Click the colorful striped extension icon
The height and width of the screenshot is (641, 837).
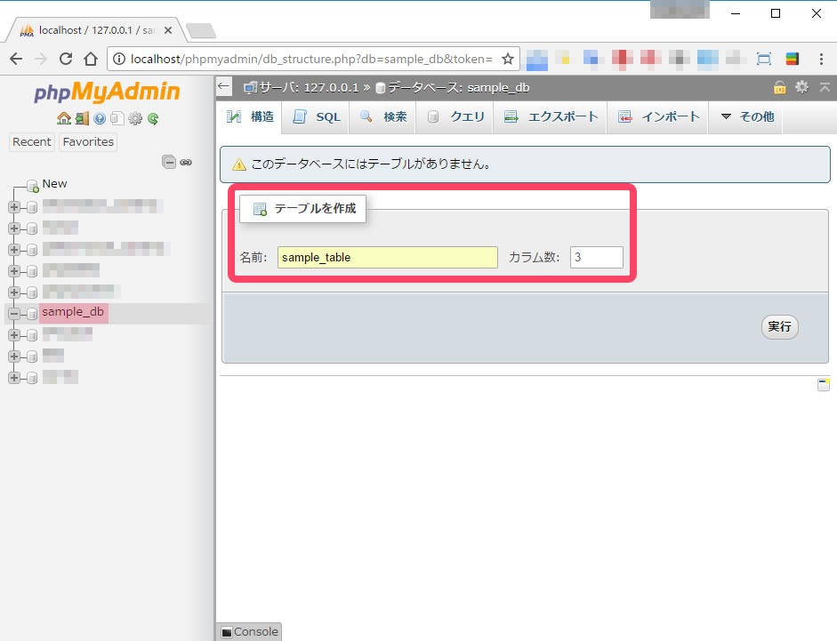[793, 59]
